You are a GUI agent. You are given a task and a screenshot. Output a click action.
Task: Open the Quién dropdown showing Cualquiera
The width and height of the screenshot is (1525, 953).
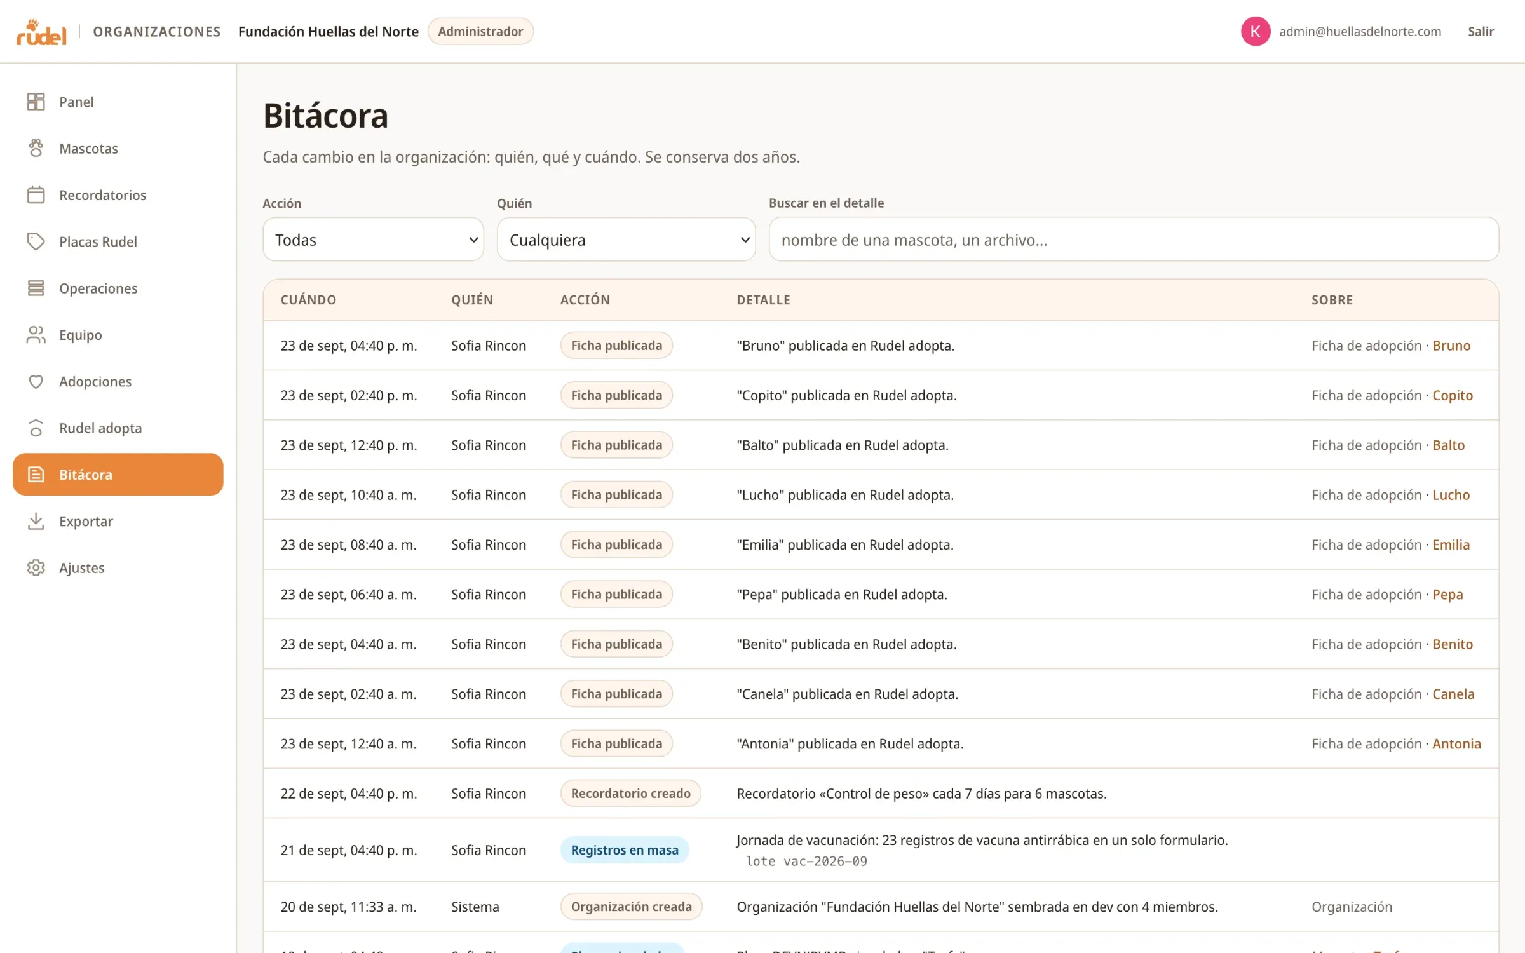coord(626,240)
